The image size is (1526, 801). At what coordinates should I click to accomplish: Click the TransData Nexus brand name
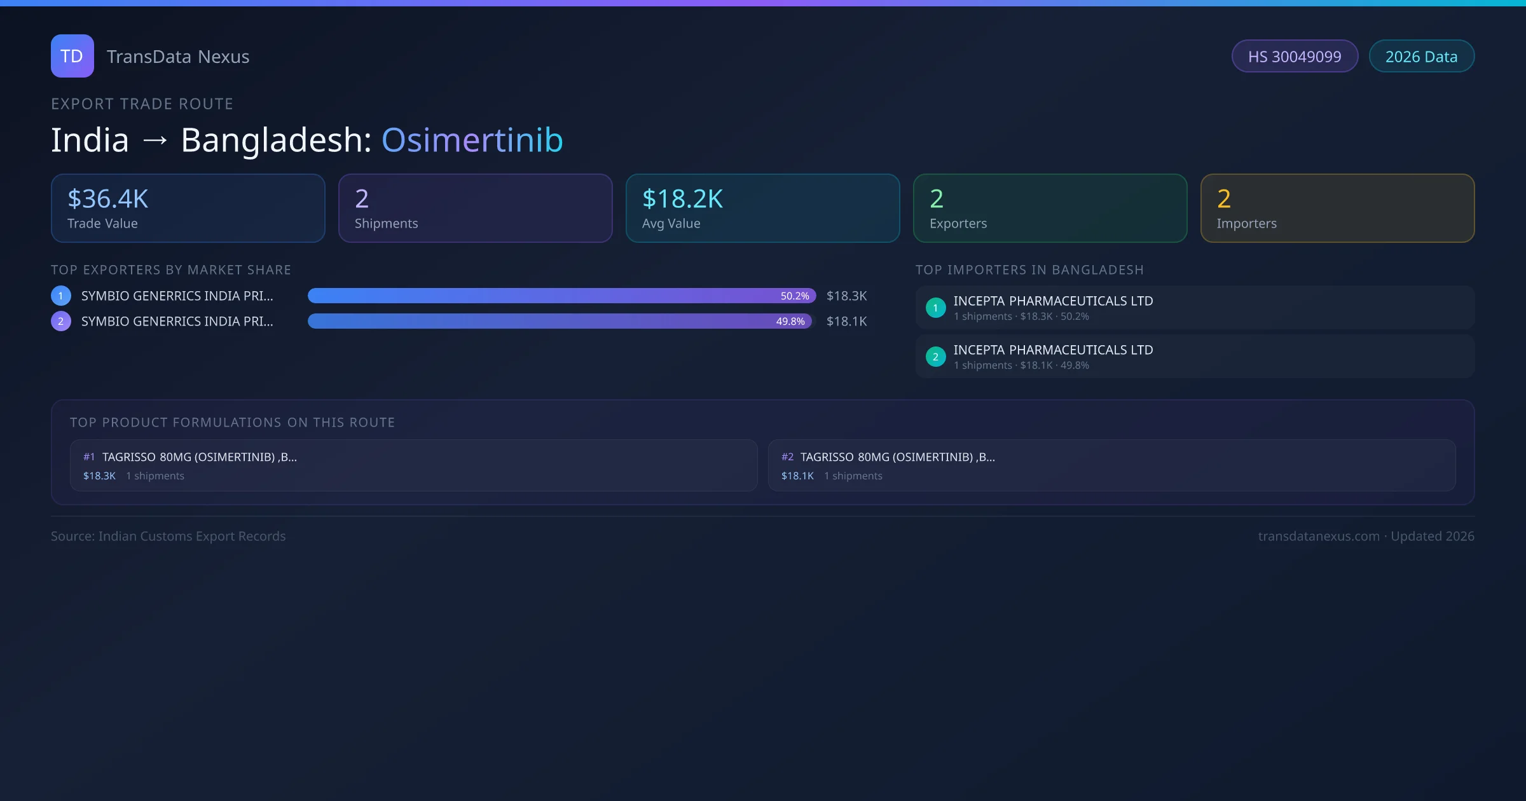pos(178,57)
